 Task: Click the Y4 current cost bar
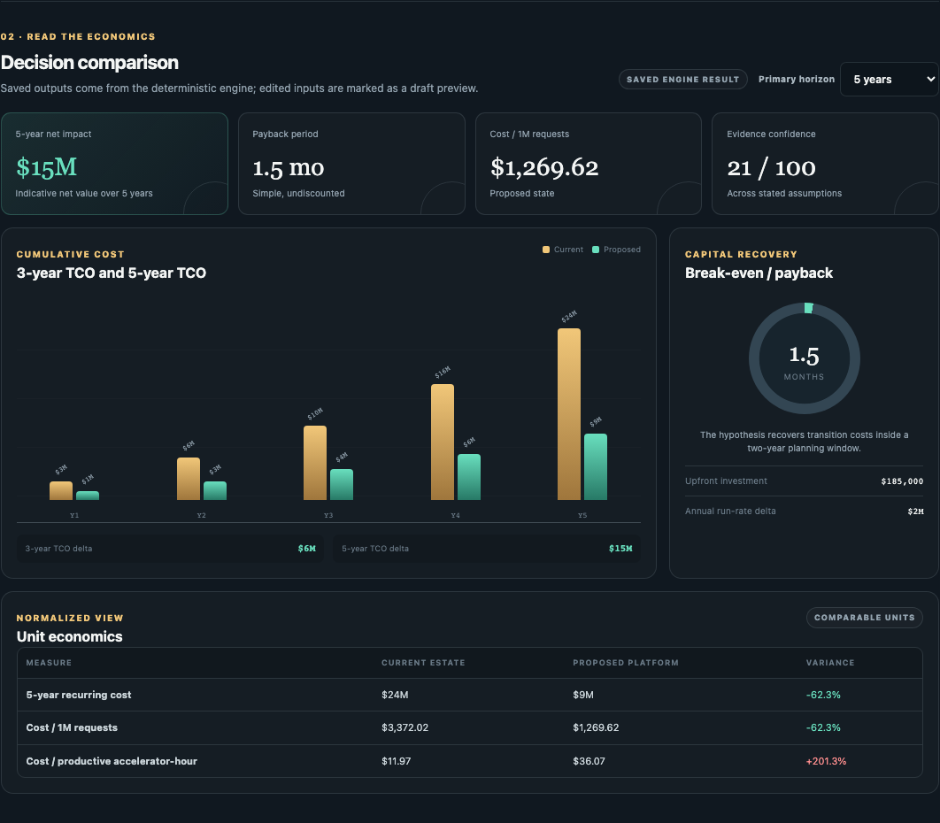click(443, 442)
